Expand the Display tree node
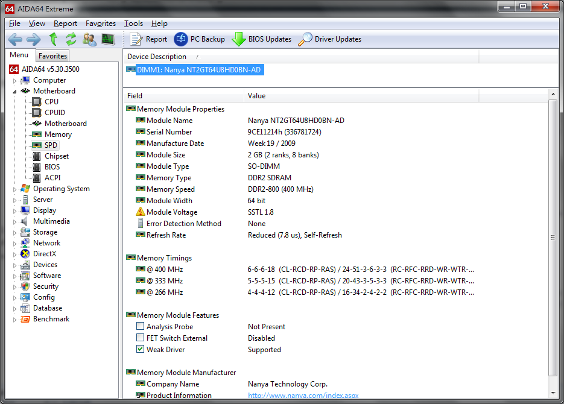The height and width of the screenshot is (404, 564). 14,211
